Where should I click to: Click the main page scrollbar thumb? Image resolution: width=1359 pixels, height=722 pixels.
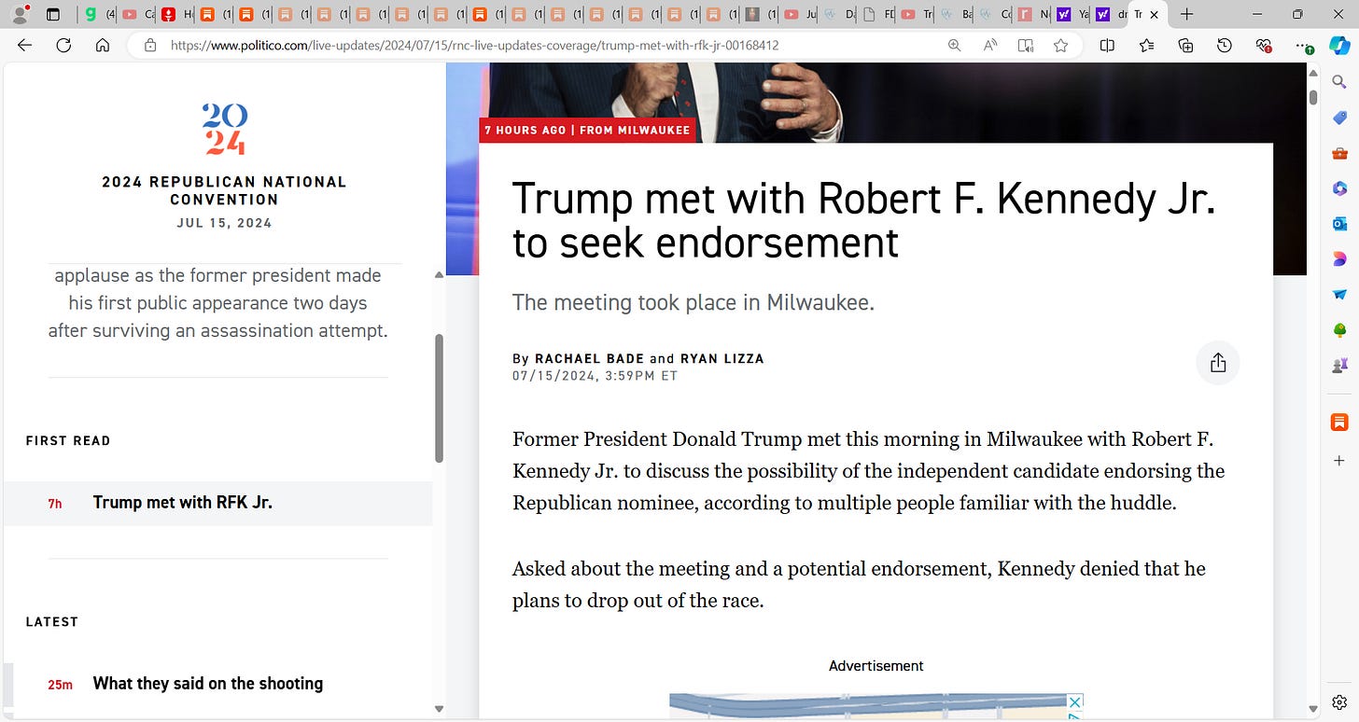click(x=1313, y=96)
